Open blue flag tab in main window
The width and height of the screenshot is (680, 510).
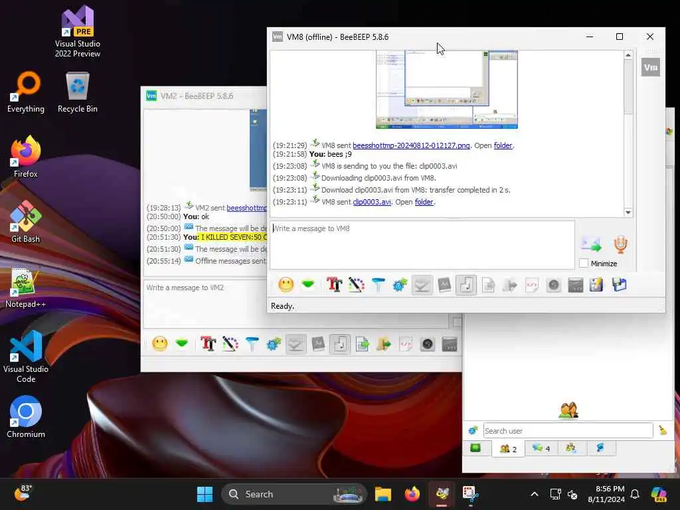click(x=600, y=448)
